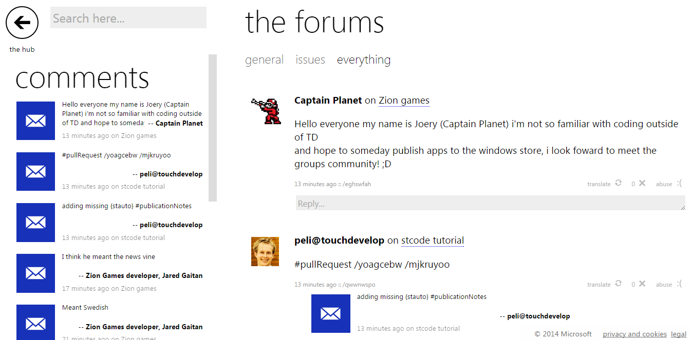Click translate refresh icon on Captain Planet post
The width and height of the screenshot is (691, 340).
point(618,183)
